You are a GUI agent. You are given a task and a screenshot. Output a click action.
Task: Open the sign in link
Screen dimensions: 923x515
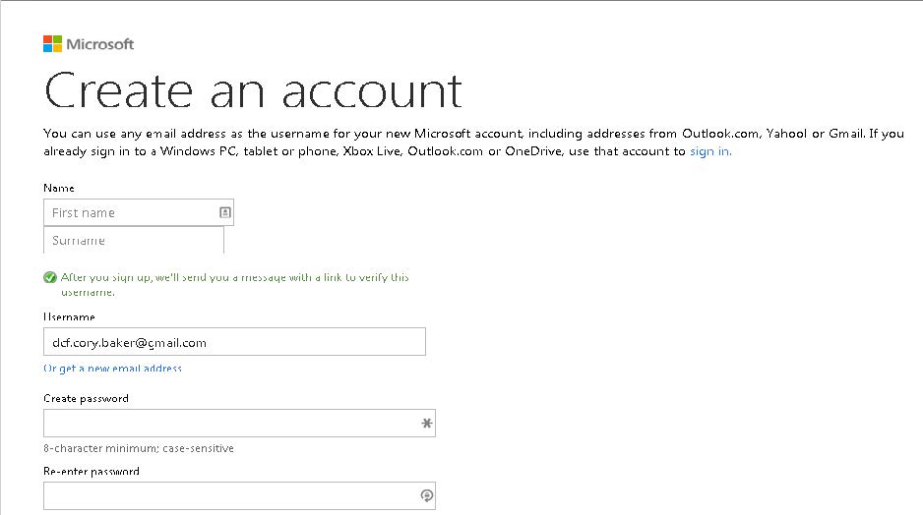coord(710,151)
